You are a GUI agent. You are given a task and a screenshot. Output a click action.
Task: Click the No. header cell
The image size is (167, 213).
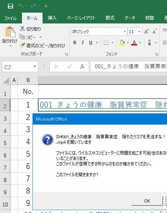tap(28, 92)
